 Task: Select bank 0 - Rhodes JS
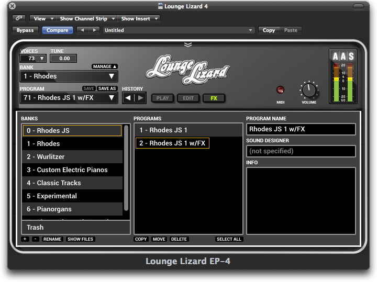tap(72, 131)
